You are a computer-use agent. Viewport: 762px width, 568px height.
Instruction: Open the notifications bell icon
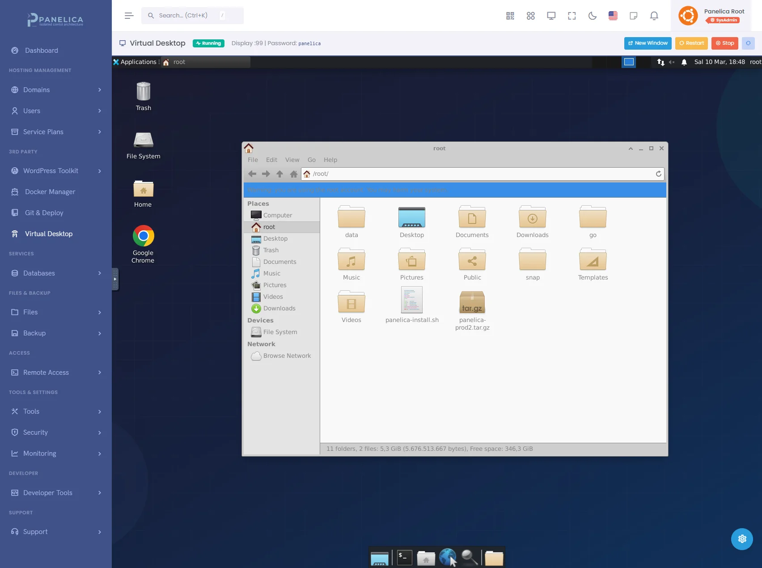click(654, 16)
